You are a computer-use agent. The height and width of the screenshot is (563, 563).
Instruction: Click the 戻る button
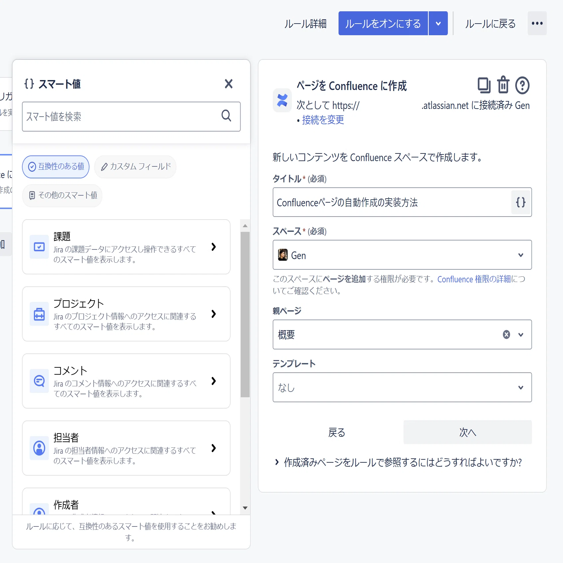337,432
